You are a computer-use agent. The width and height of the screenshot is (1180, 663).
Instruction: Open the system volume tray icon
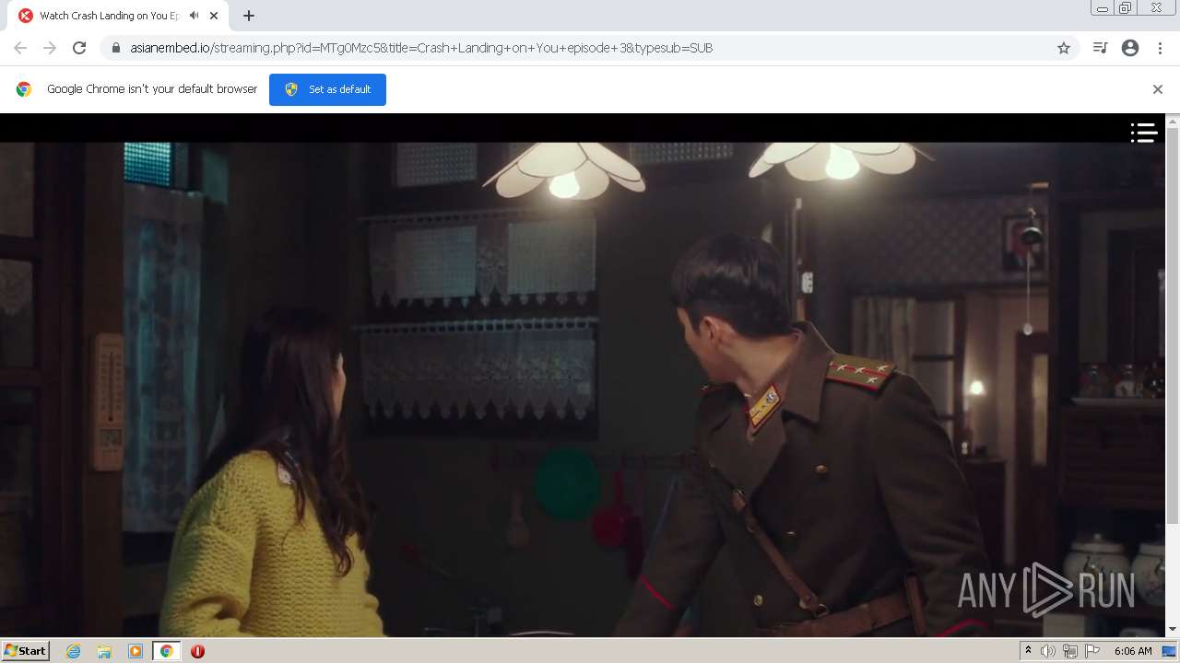click(1048, 651)
